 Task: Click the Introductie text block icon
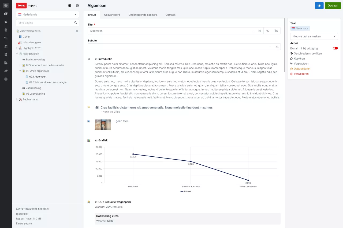tap(89, 59)
